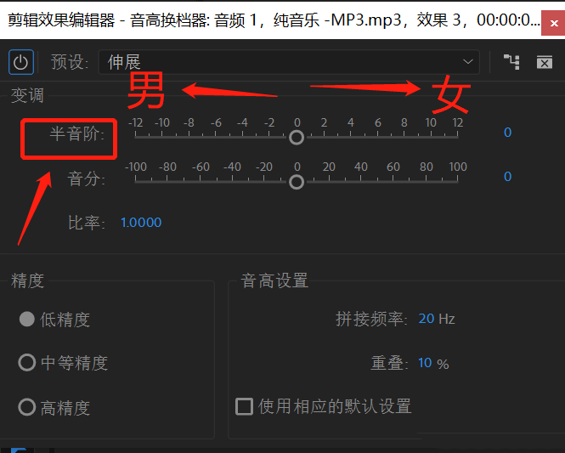Click the 音分 cents slider handle
This screenshot has height=453, width=565.
tap(297, 182)
